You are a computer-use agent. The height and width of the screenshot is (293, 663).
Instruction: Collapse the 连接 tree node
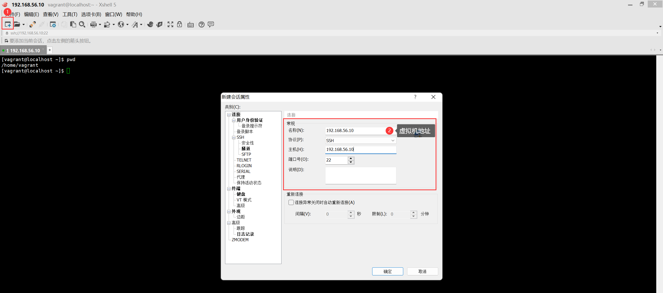click(229, 115)
